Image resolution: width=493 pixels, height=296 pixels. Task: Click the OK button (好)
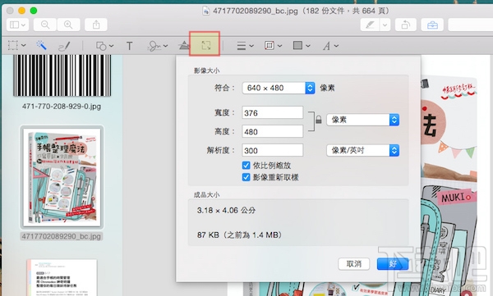pos(393,264)
